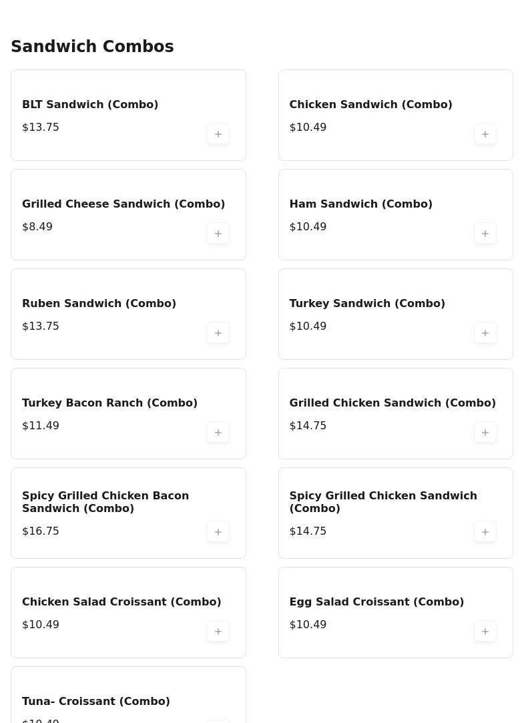This screenshot has height=723, width=524.
Task: Open Ruben Sandwich (Combo) details
Action: click(99, 303)
